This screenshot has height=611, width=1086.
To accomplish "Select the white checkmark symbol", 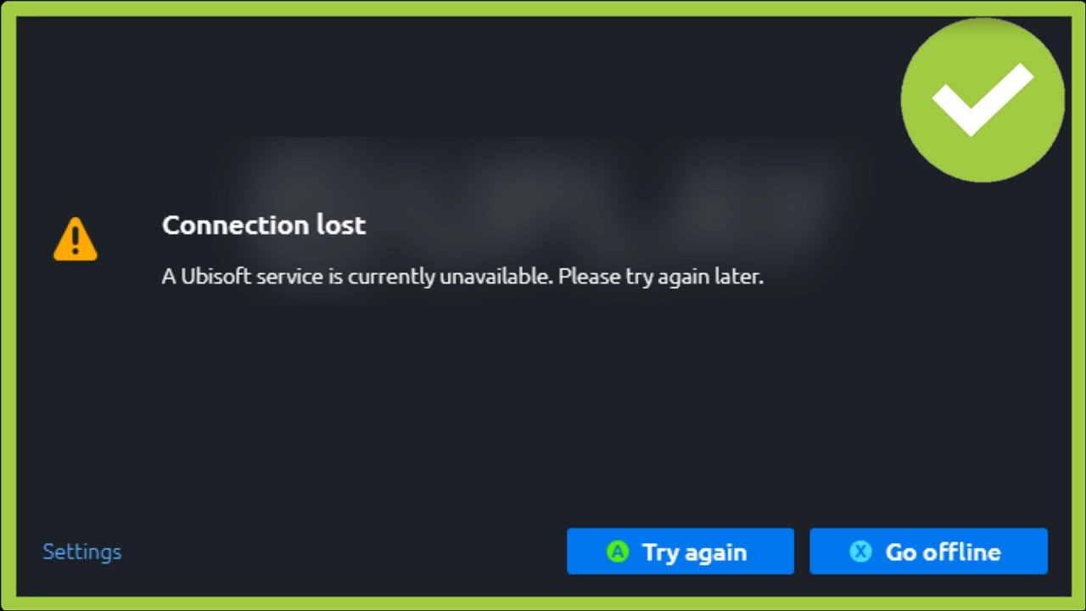I will pyautogui.click(x=982, y=99).
